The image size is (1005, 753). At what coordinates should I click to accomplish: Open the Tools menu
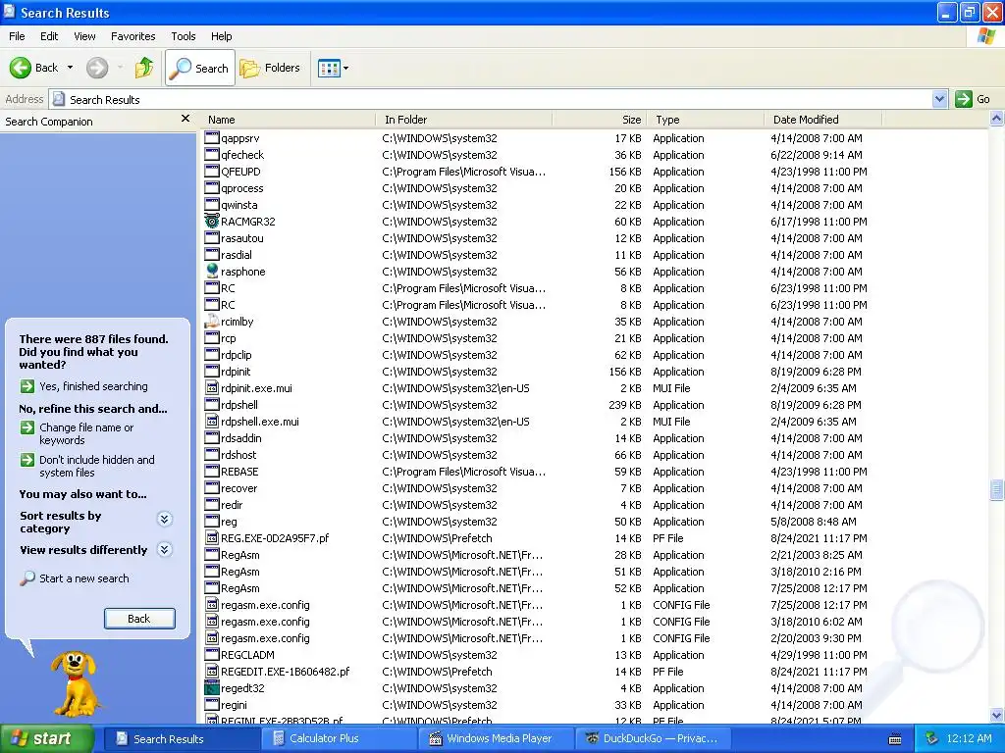(x=184, y=36)
